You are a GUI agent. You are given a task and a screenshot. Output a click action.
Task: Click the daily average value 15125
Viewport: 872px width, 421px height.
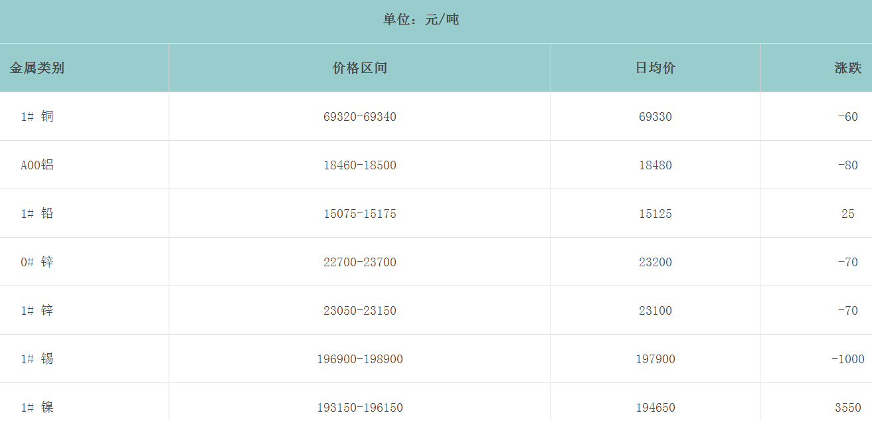click(x=655, y=214)
